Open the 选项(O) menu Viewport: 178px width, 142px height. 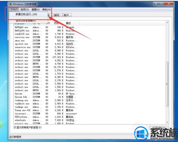pos(25,10)
